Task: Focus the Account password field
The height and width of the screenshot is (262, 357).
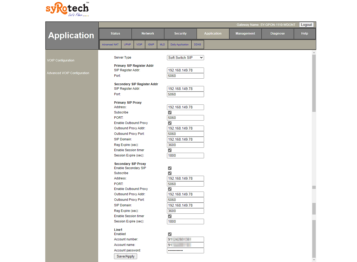Action: pos(185,251)
